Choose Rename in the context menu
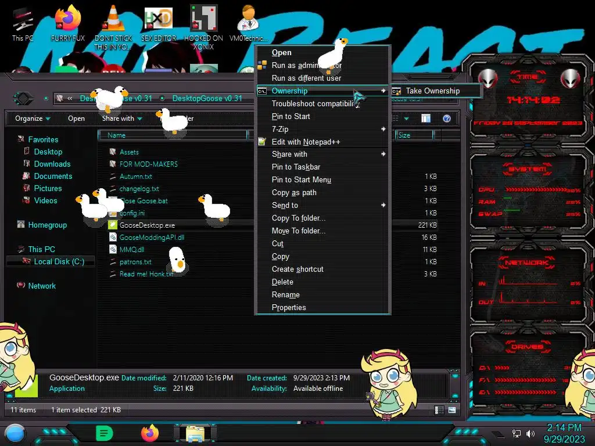This screenshot has height=446, width=595. (x=324, y=294)
